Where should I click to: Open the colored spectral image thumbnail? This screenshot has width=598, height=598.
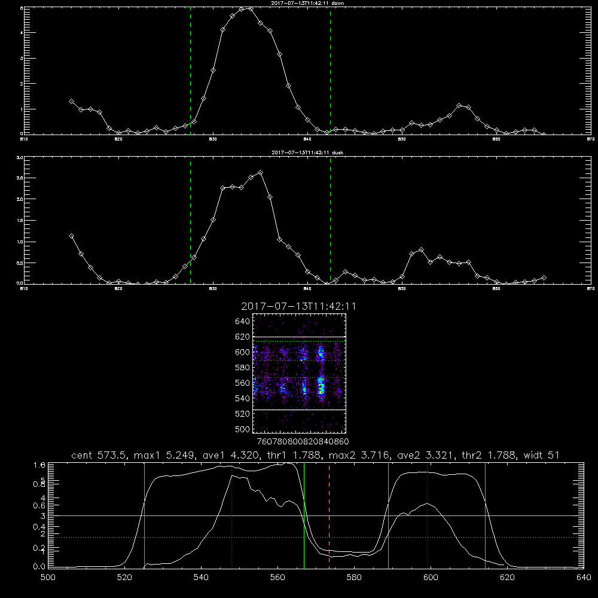pyautogui.click(x=299, y=373)
